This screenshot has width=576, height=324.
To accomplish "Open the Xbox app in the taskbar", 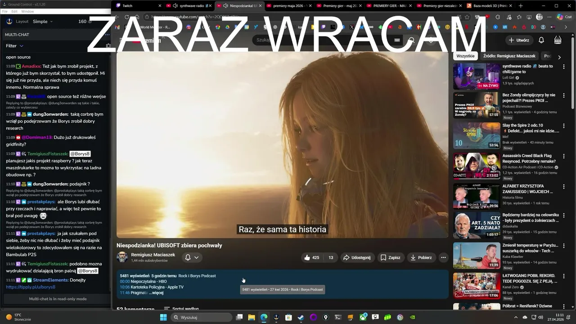I will [x=363, y=317].
